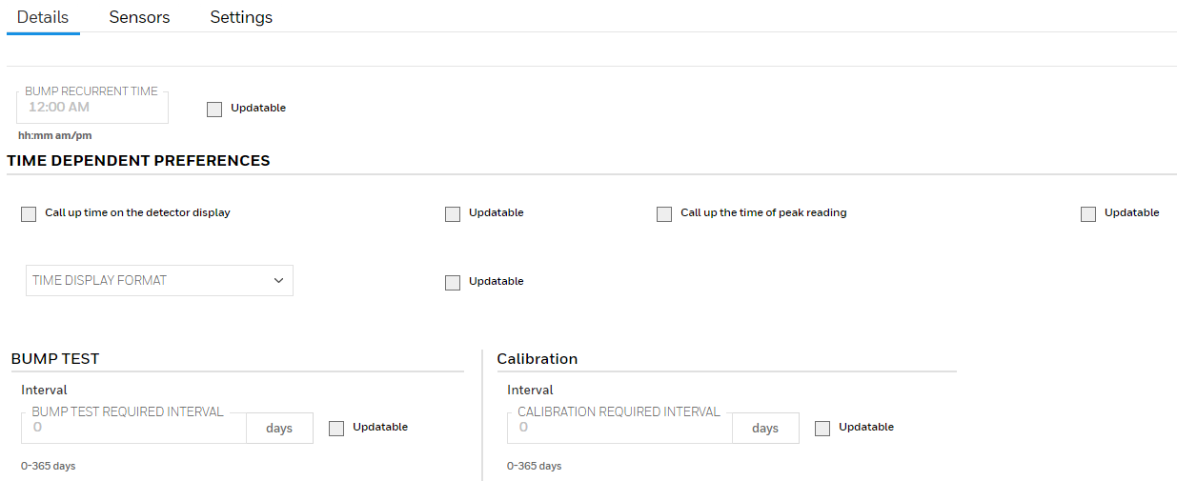Tick Updatable beside detector display time option

[x=453, y=214]
